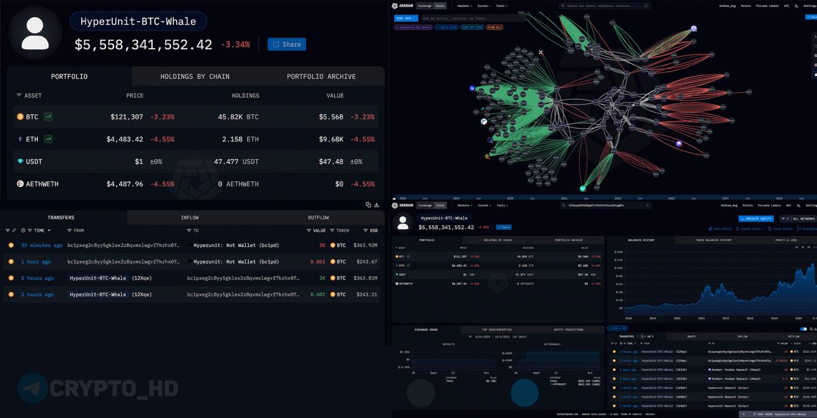This screenshot has height=418, width=817.
Task: Click the search bar for tokens and addresses
Action: 603,6
